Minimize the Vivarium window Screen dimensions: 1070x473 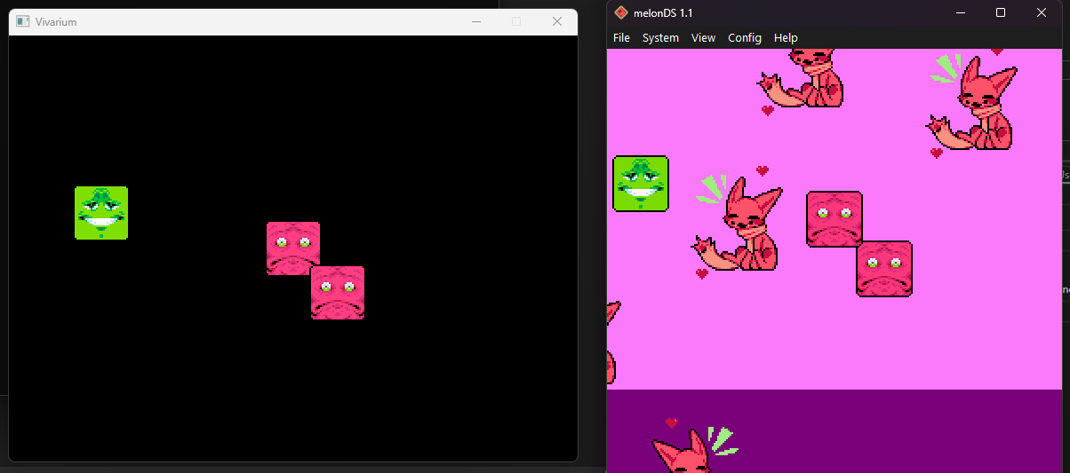476,21
